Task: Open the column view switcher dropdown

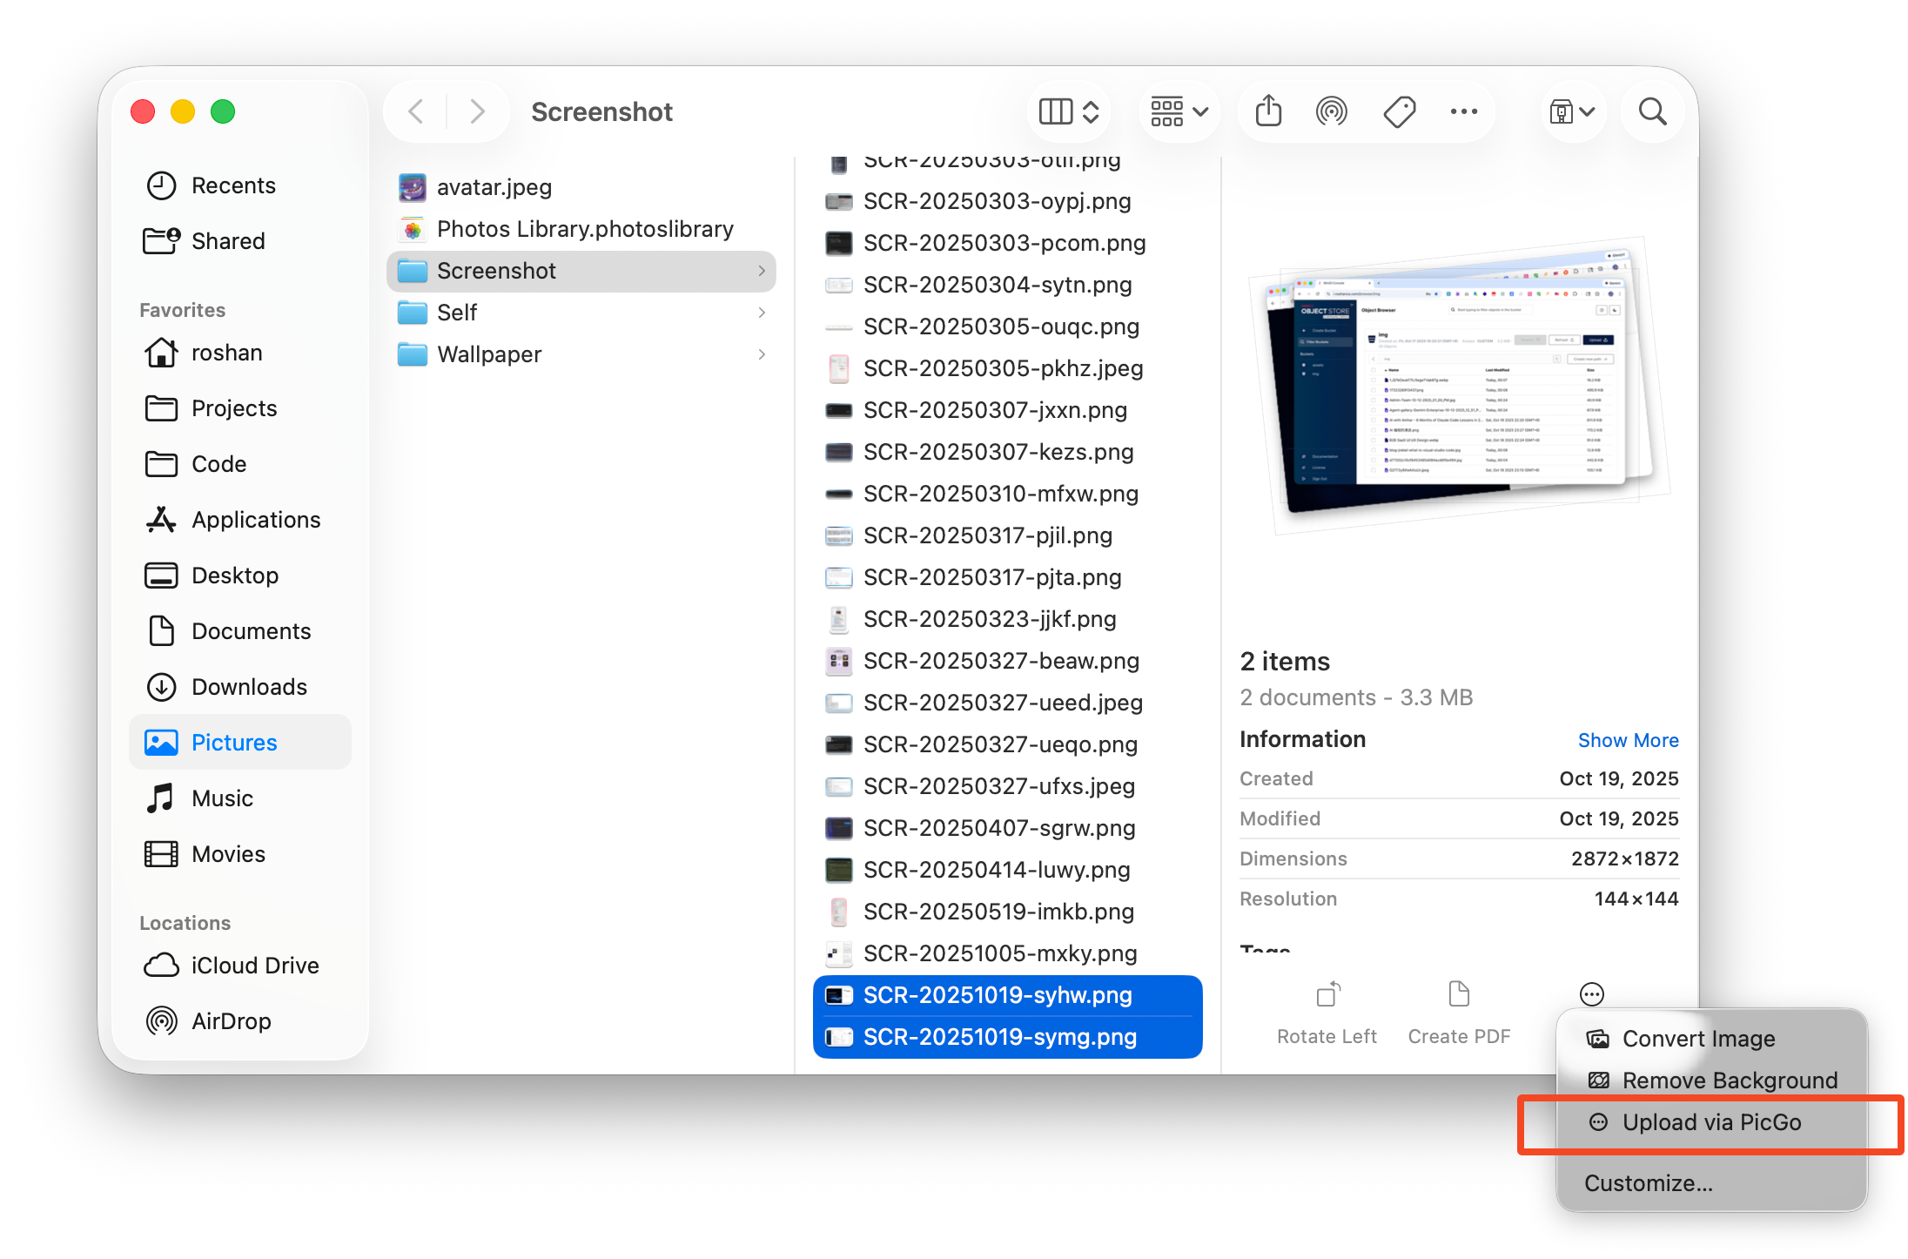Action: point(1069,111)
